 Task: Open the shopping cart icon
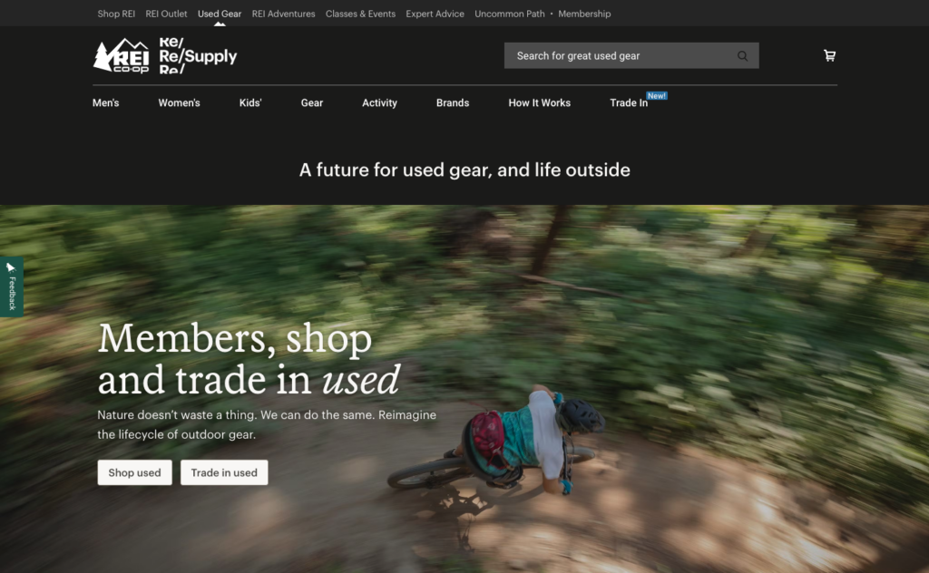829,55
